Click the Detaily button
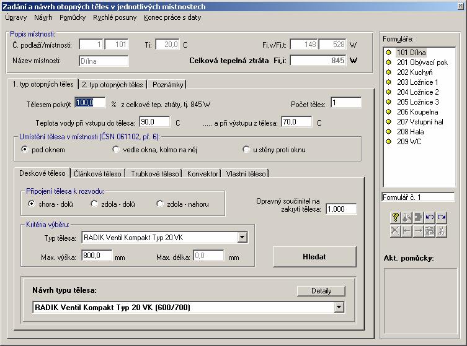The height and width of the screenshot is (346, 467). (x=321, y=291)
